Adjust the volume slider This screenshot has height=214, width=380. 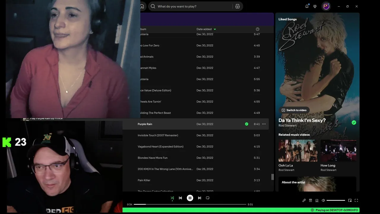336,200
